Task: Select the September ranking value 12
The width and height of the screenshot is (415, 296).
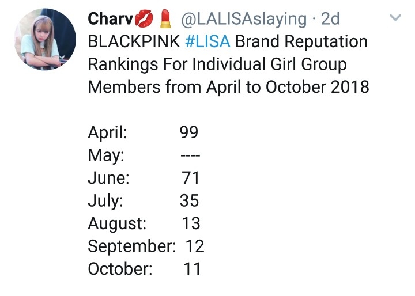Action: click(x=195, y=246)
